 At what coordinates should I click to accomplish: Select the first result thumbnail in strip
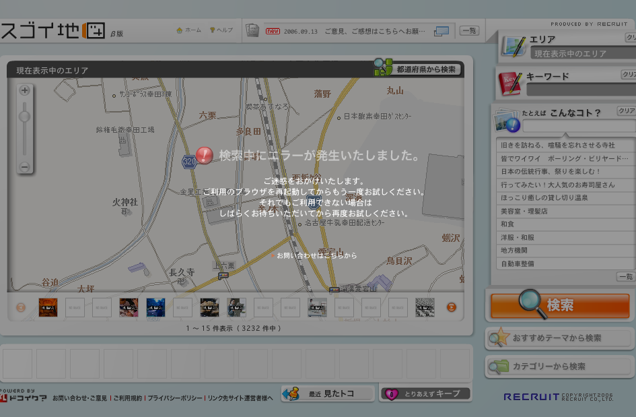click(x=48, y=308)
